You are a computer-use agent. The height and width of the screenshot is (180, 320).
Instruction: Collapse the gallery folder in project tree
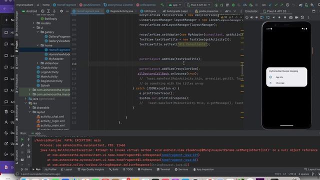tap(38, 32)
